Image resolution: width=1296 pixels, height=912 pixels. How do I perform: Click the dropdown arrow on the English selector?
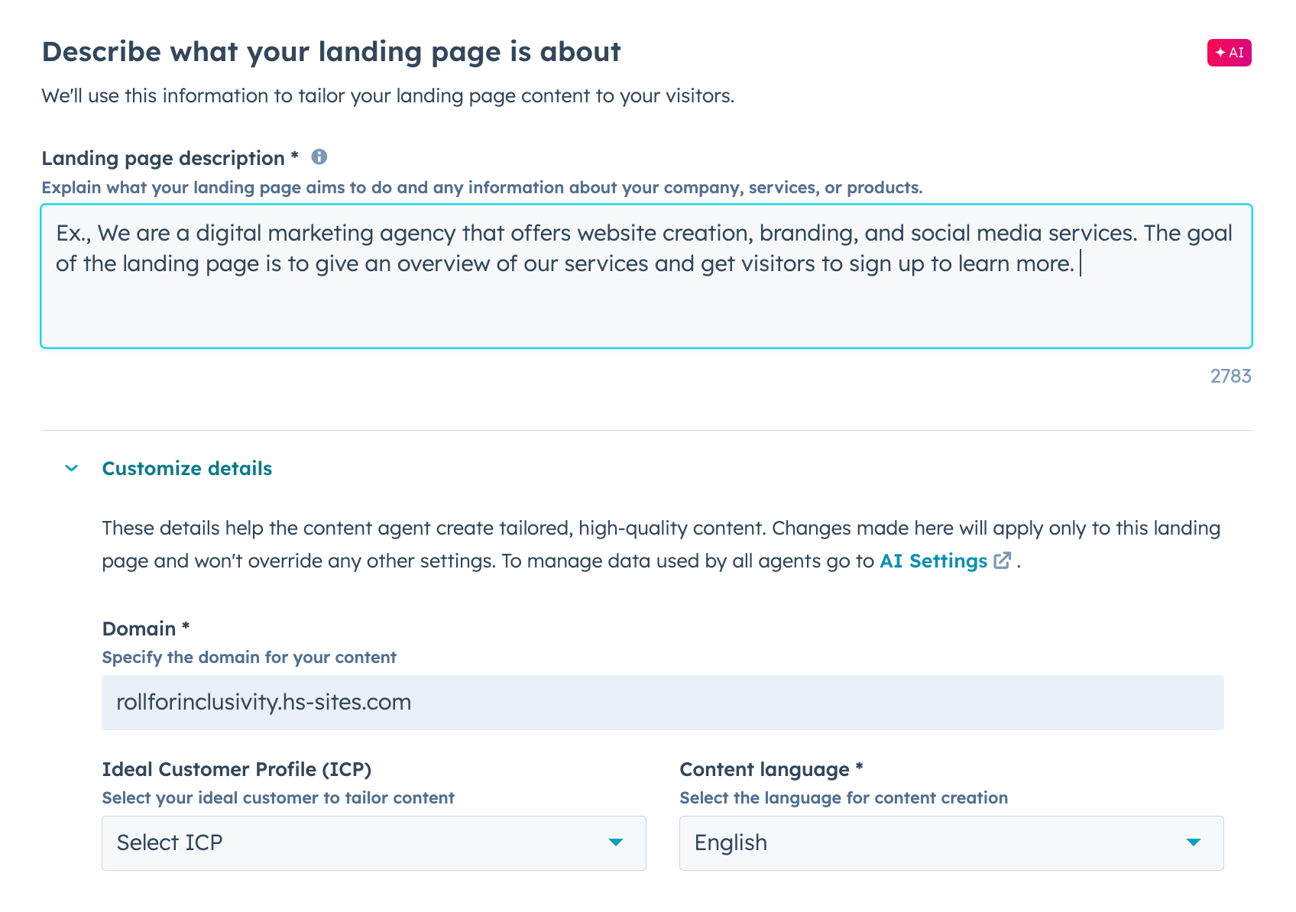(x=1193, y=842)
